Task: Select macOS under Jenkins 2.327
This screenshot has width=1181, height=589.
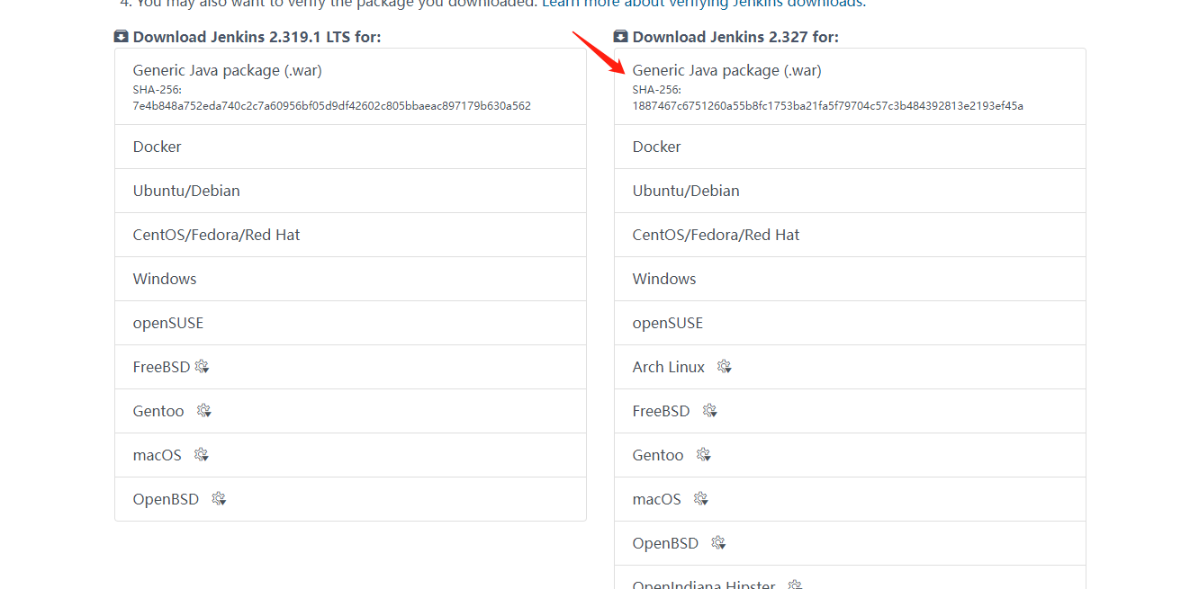Action: pyautogui.click(x=850, y=499)
